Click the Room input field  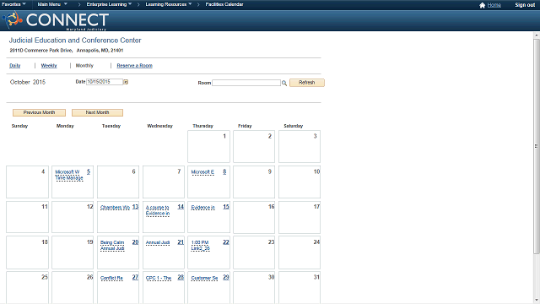pyautogui.click(x=246, y=83)
